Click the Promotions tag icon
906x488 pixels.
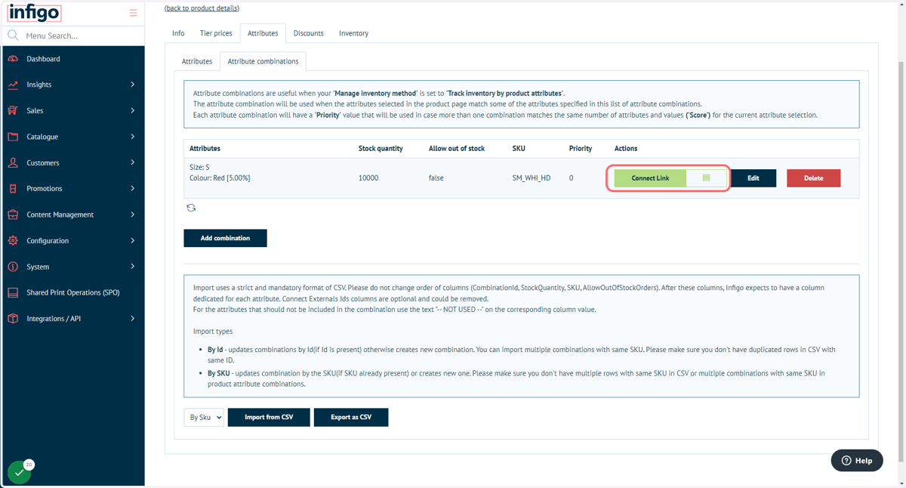pyautogui.click(x=13, y=189)
